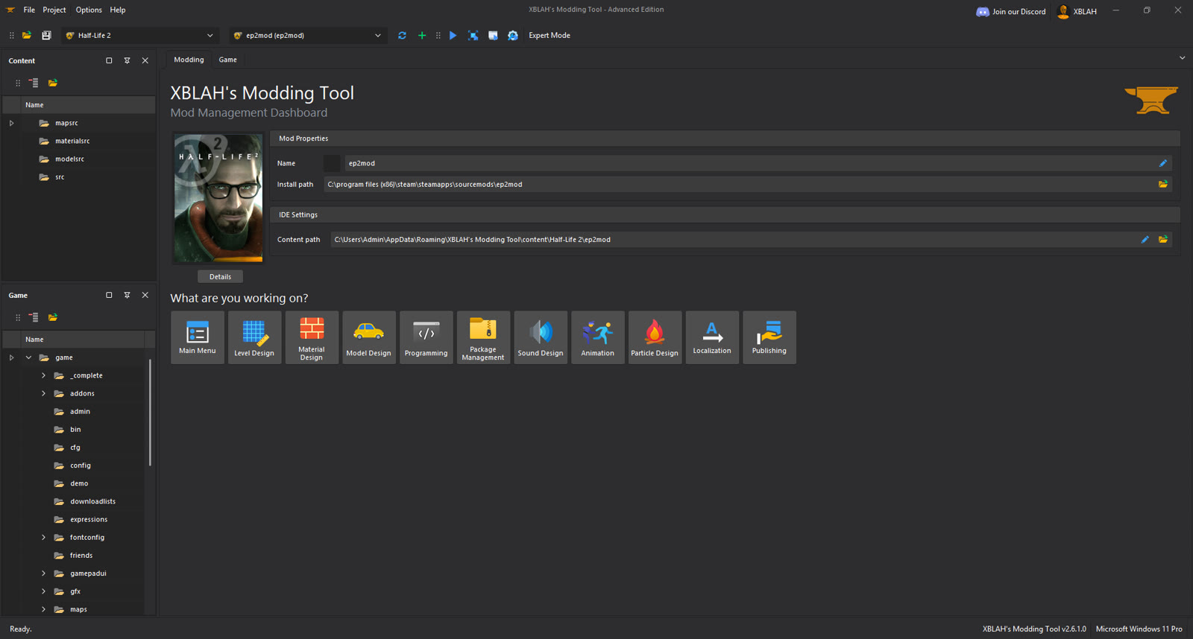Open the Animation tile
The height and width of the screenshot is (639, 1193).
pyautogui.click(x=598, y=337)
